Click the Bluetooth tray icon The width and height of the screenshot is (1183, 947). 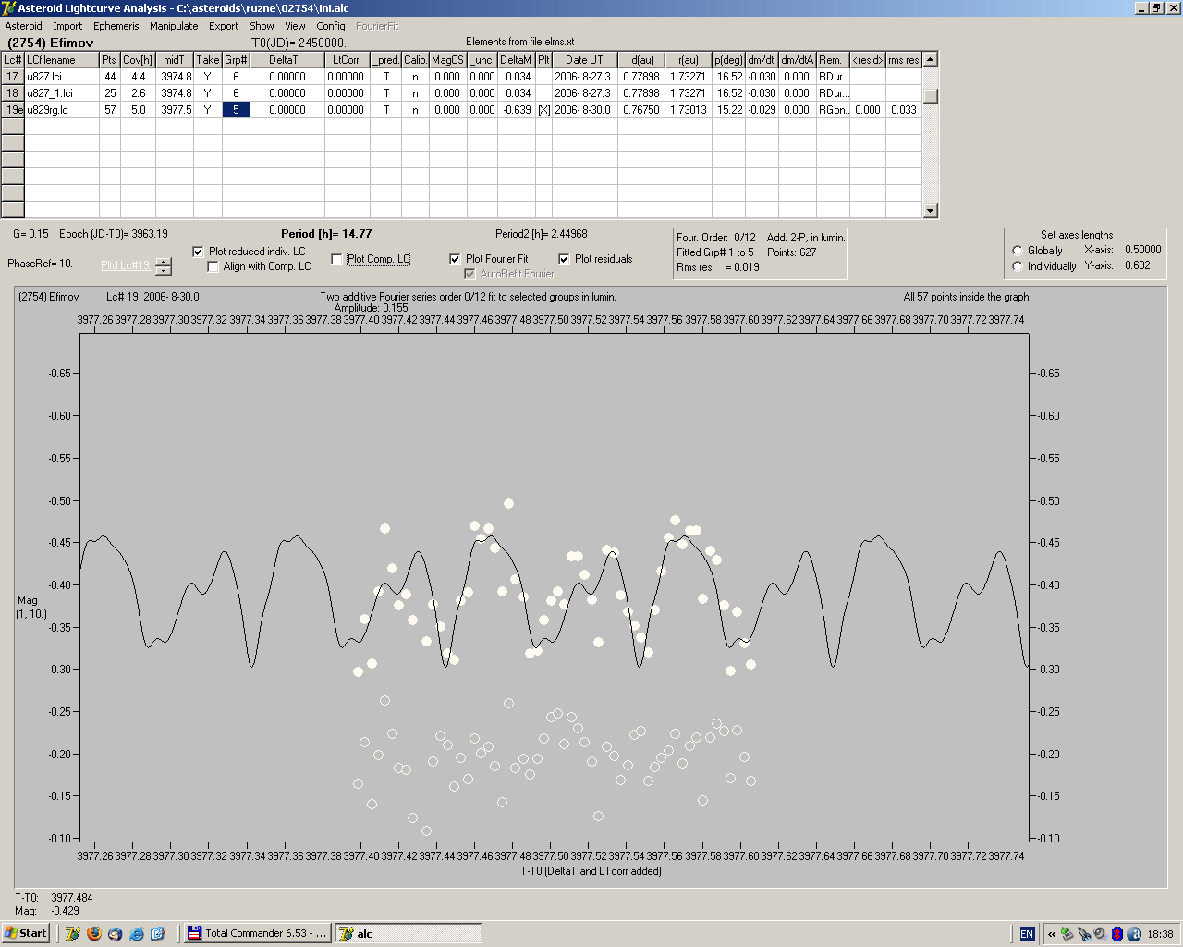coord(1116,934)
